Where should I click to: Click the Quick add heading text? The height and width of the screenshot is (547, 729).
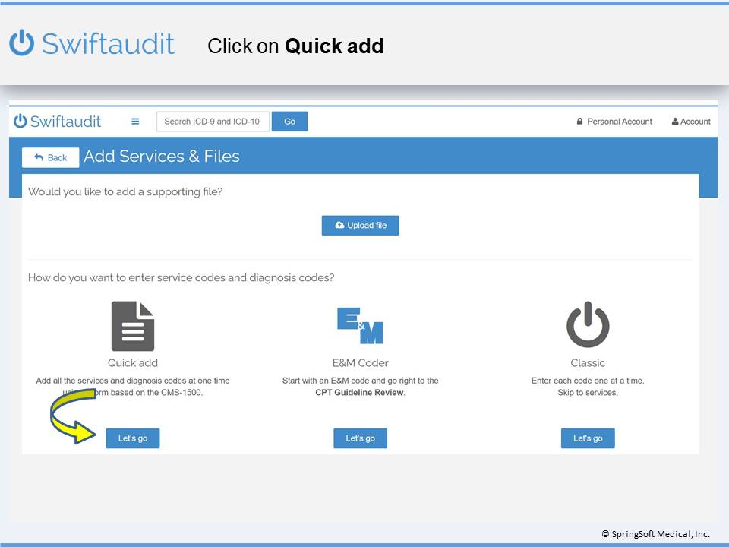coord(133,363)
